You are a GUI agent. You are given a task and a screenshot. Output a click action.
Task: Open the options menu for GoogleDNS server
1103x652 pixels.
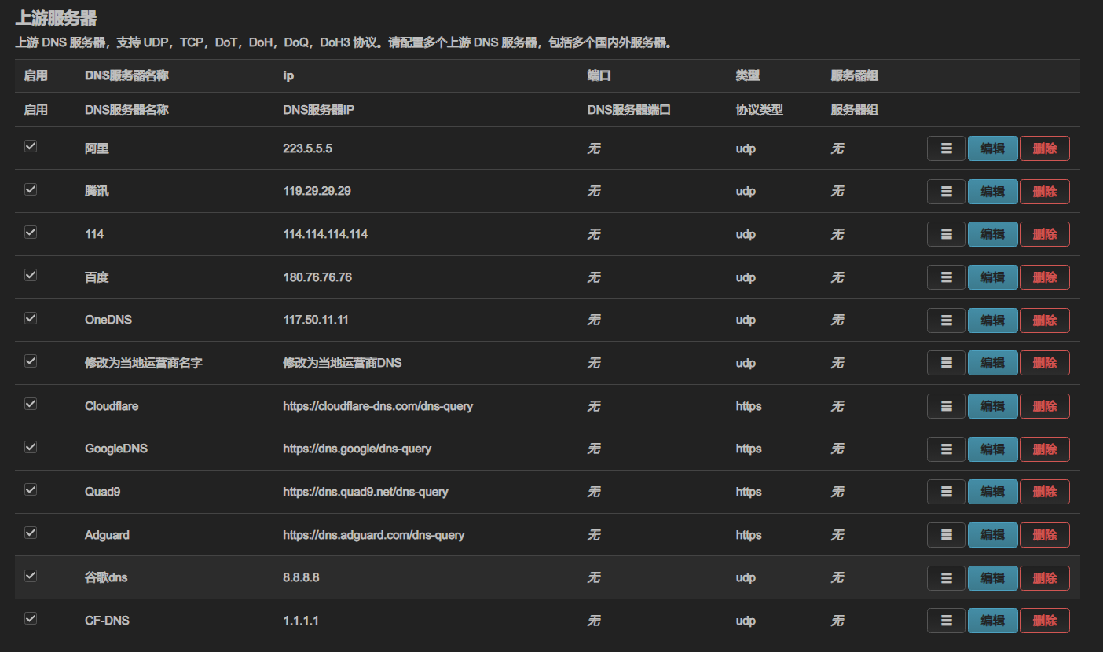pyautogui.click(x=945, y=449)
